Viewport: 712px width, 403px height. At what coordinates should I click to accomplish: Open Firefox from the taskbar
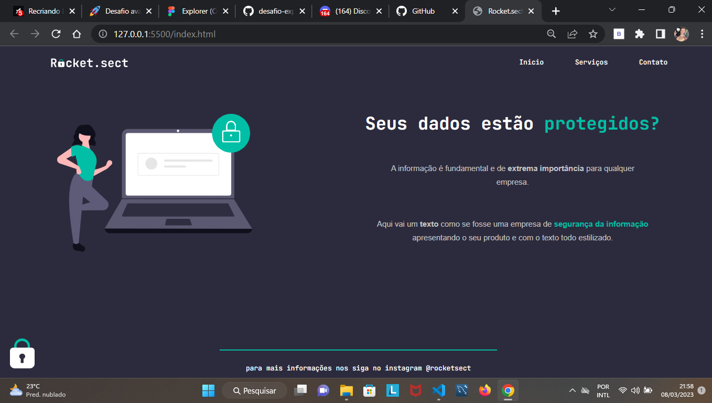pyautogui.click(x=484, y=390)
